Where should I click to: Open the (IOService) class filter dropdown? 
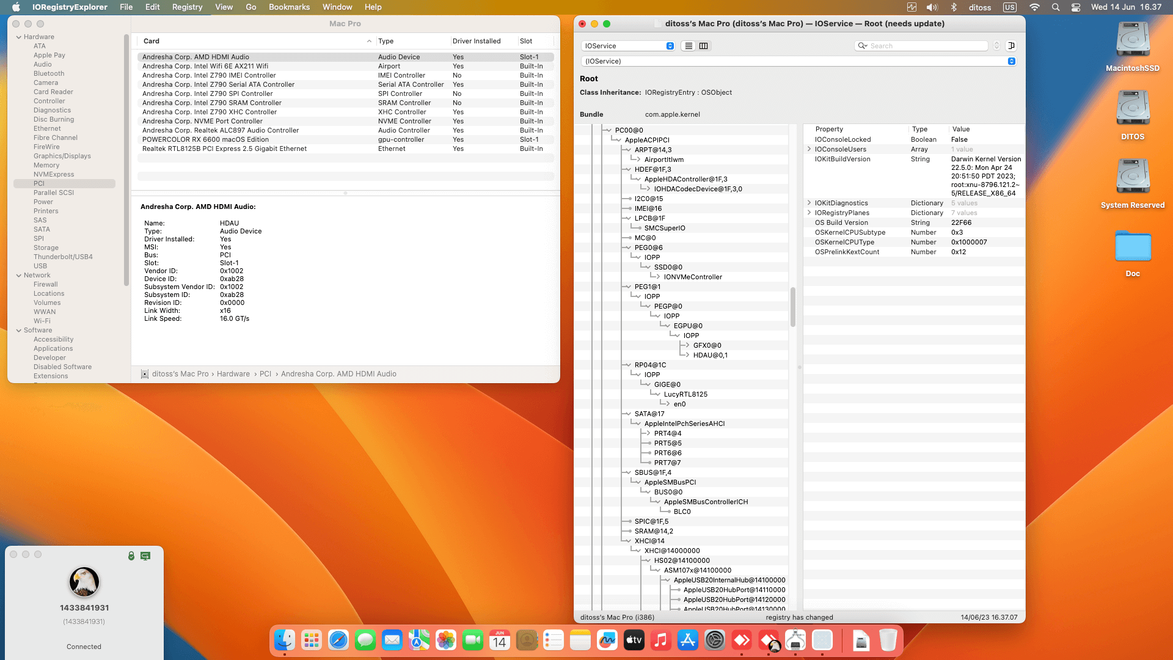click(x=798, y=61)
